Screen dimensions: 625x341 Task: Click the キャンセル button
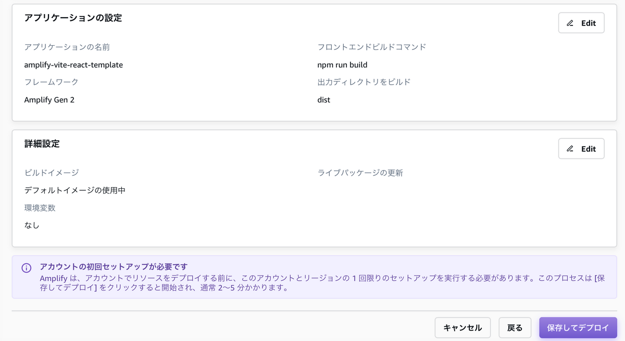[463, 328]
